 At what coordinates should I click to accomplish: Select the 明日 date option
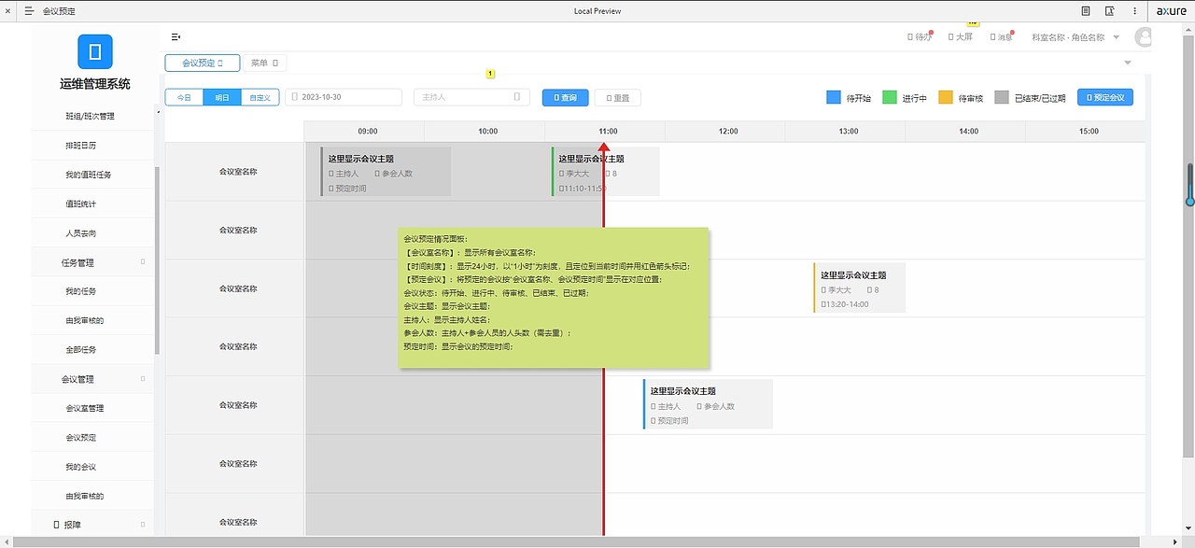tap(222, 97)
